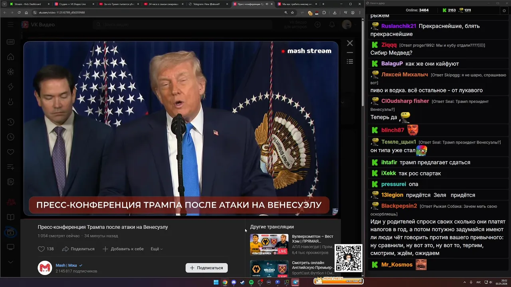Open the taskbar clock 20:32
The width and height of the screenshot is (511, 287).
tap(501, 282)
